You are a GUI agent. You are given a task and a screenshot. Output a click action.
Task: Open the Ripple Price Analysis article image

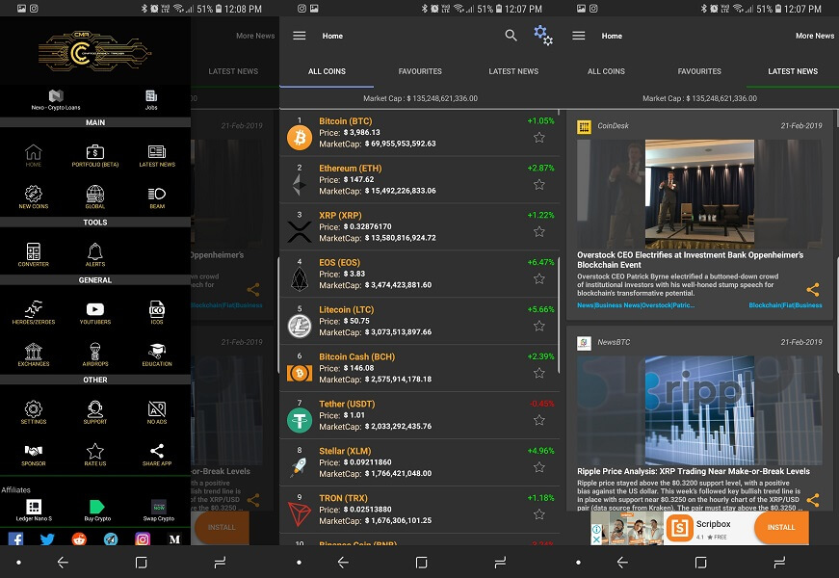tap(699, 409)
